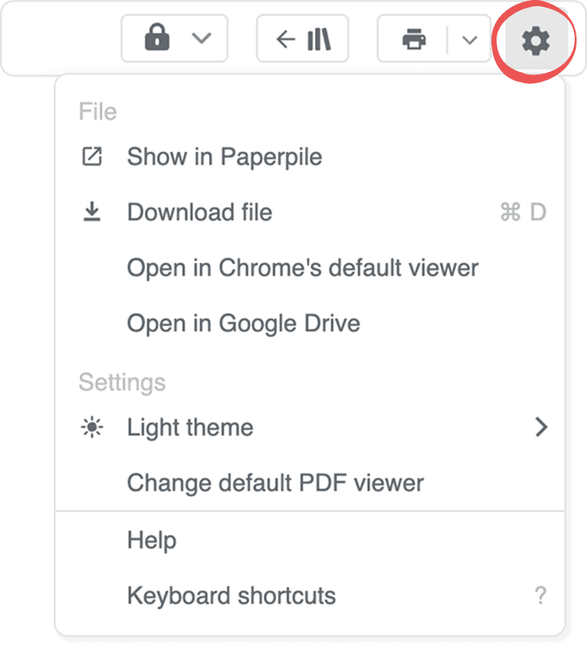Open the Help entry

[x=152, y=540]
